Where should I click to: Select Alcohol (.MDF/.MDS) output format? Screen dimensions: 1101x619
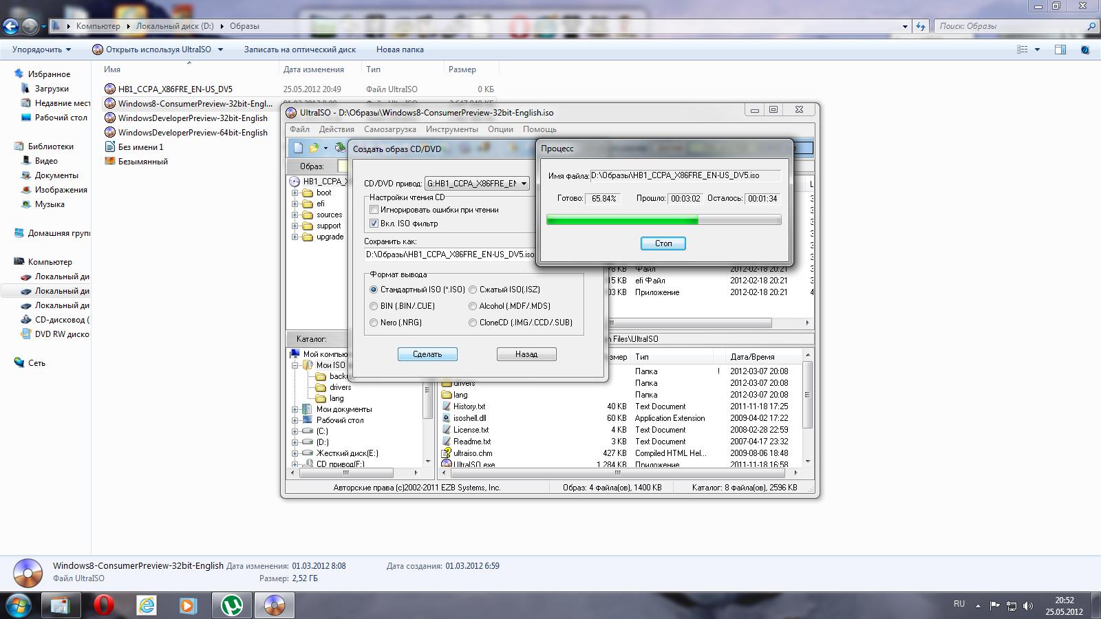tap(473, 306)
